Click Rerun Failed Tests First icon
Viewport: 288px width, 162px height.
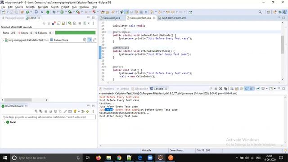tap(74, 23)
